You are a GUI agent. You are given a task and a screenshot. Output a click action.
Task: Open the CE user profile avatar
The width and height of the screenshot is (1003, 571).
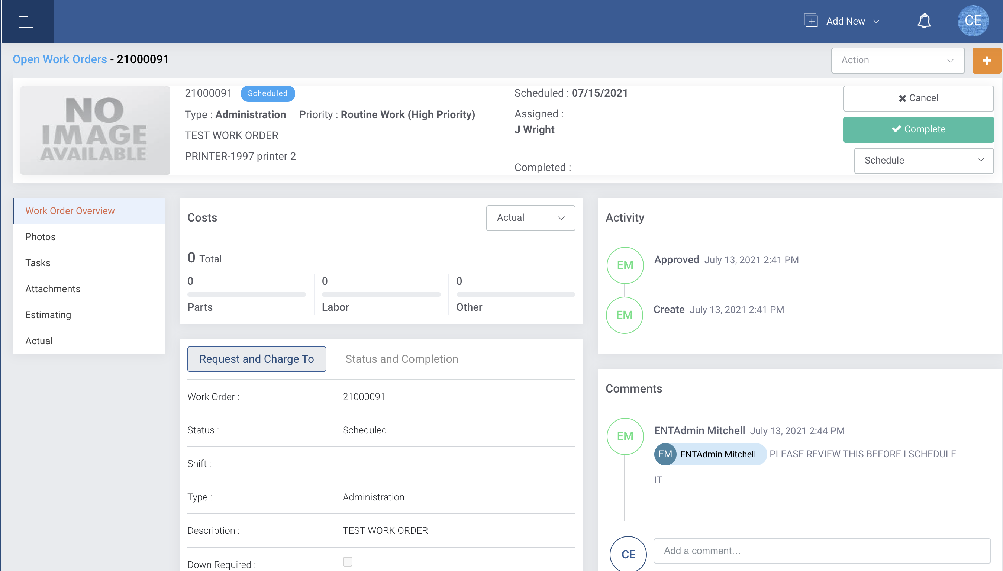coord(973,21)
